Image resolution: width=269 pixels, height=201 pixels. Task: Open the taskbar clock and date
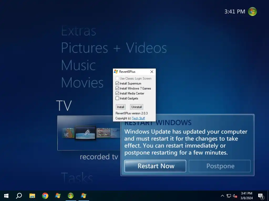tap(246, 196)
